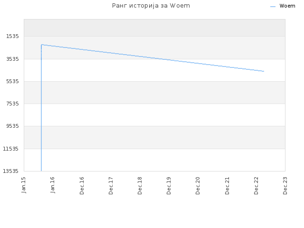Select the 11535 y-axis label

point(10,149)
